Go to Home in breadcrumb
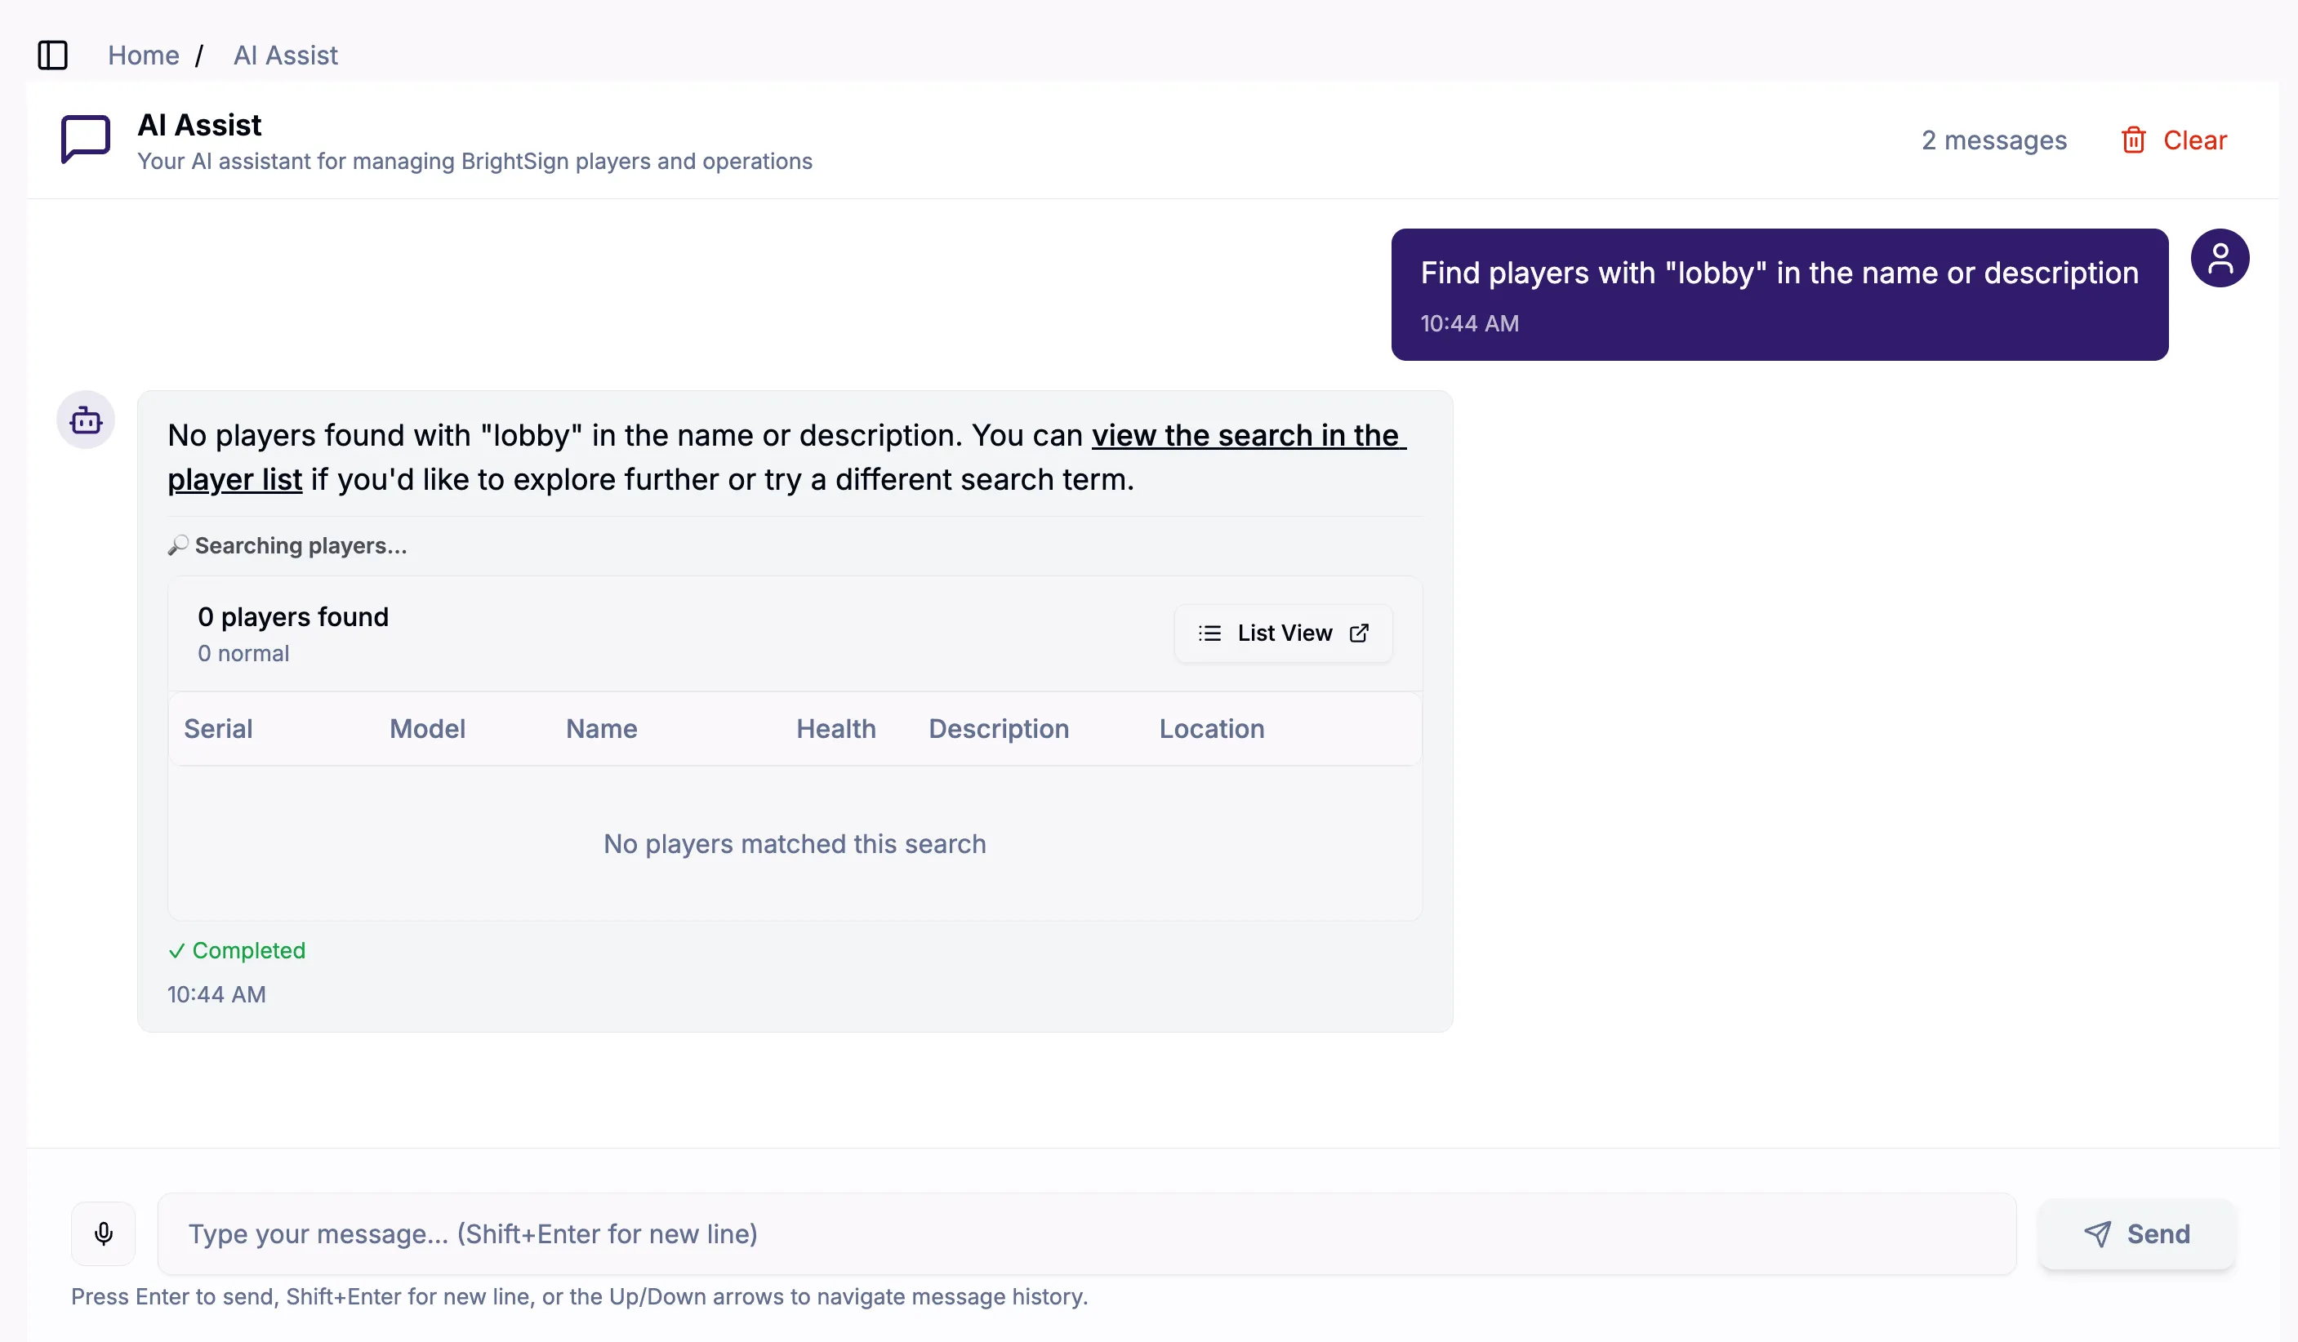The width and height of the screenshot is (2298, 1342). tap(143, 56)
